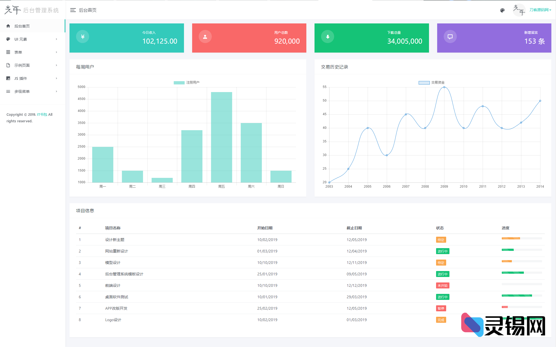Toggle the 注册用户 legend in bar chart
Viewport: 556px width, 347px height.
pos(186,83)
